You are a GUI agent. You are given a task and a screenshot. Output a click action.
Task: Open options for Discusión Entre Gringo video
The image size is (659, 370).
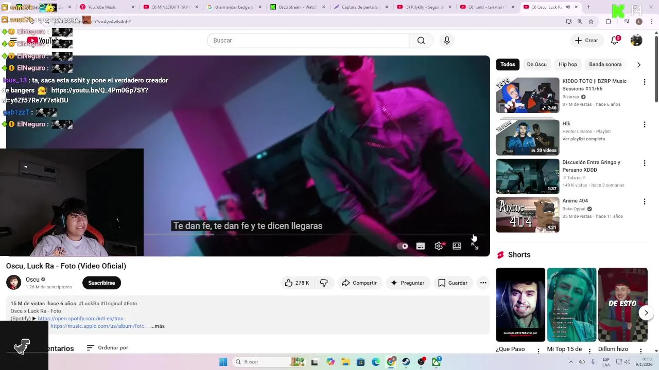[644, 163]
